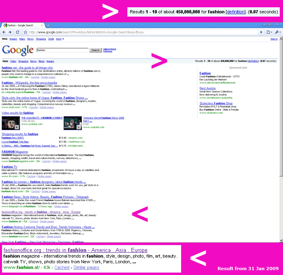Open 'Fashion History Costume Trends and Eras' result
Viewport: 283px width, 275px height.
[x=48, y=227]
